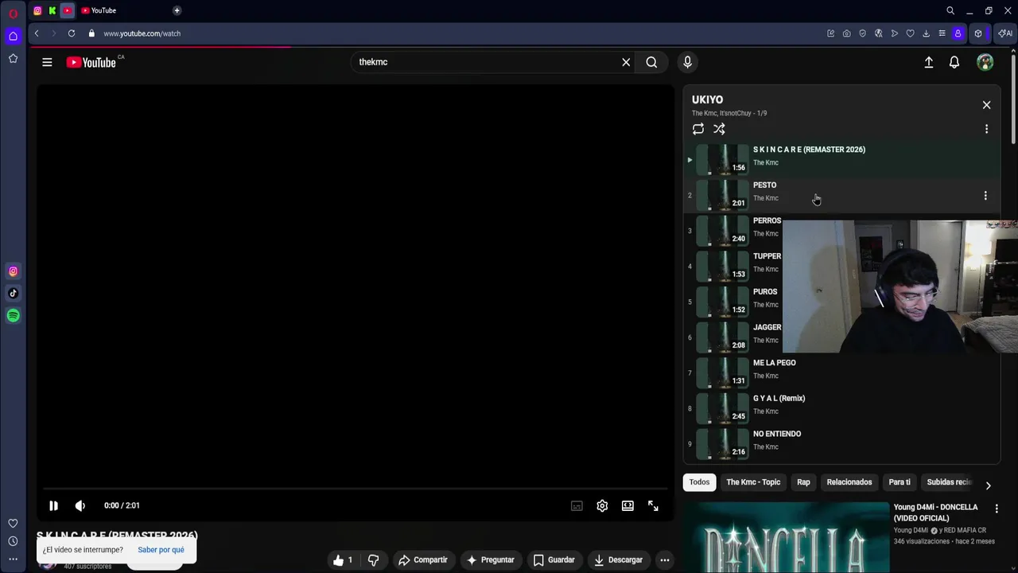Like the video

343,560
